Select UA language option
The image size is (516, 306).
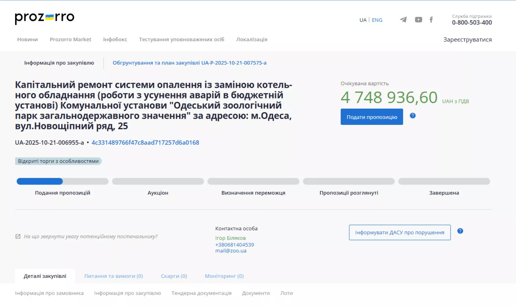coord(363,20)
